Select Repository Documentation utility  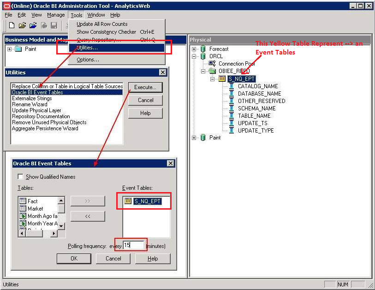pos(41,116)
